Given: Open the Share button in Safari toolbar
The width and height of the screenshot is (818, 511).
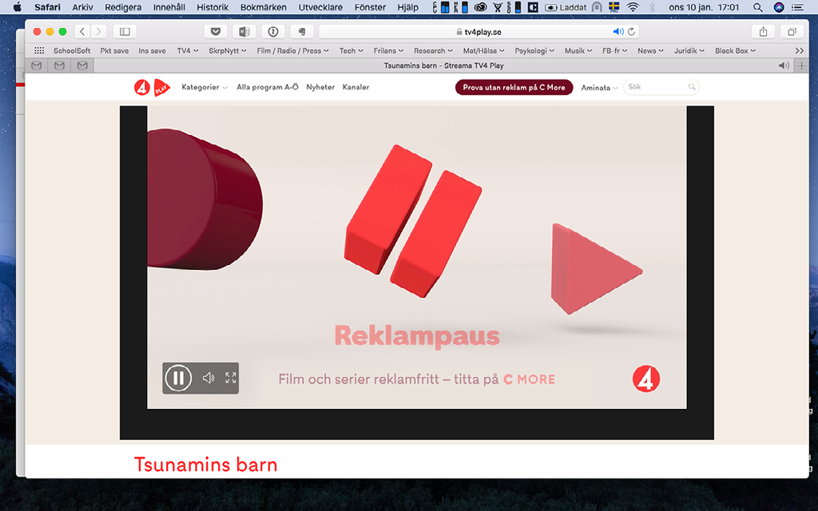Looking at the screenshot, I should click(x=763, y=32).
